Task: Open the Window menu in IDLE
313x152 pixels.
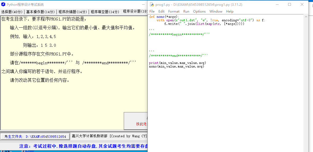Action: [216, 11]
